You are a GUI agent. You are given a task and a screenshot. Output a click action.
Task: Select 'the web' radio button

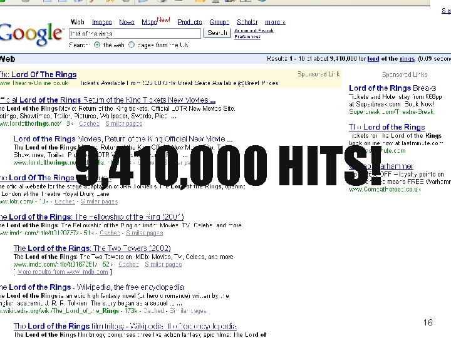click(x=97, y=45)
